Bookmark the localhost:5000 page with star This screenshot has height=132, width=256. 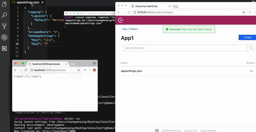(79, 70)
